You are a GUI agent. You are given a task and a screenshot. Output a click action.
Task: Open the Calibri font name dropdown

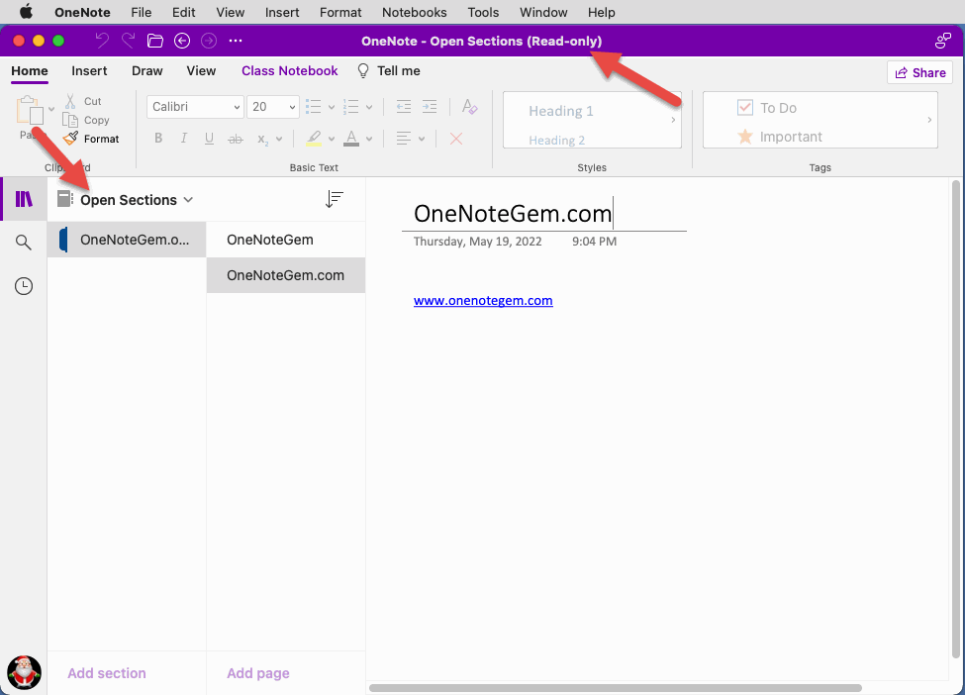[195, 107]
